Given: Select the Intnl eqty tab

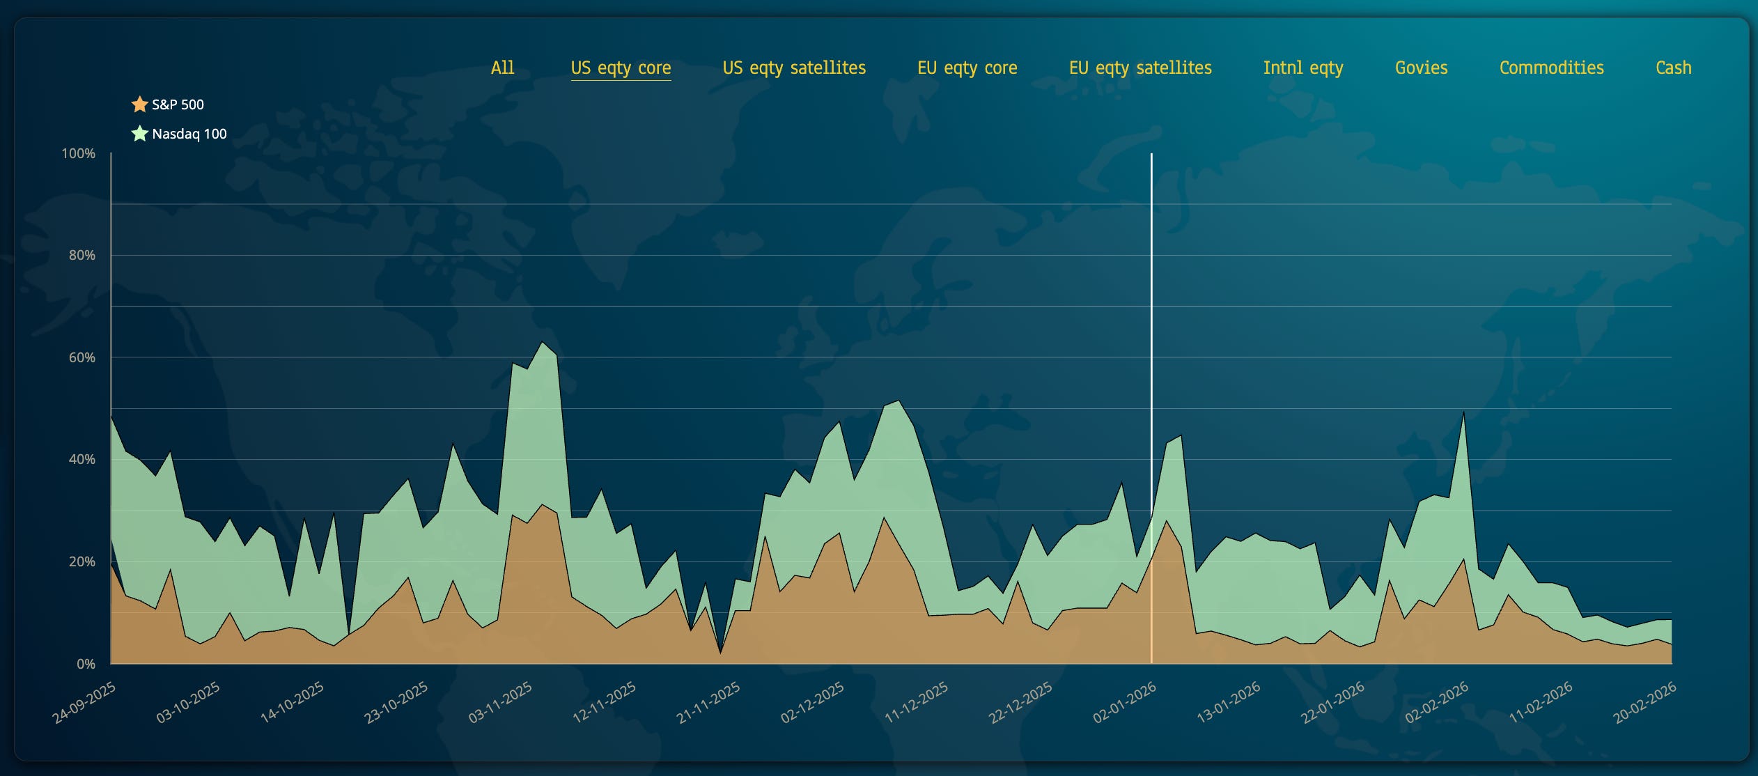Looking at the screenshot, I should [1303, 68].
